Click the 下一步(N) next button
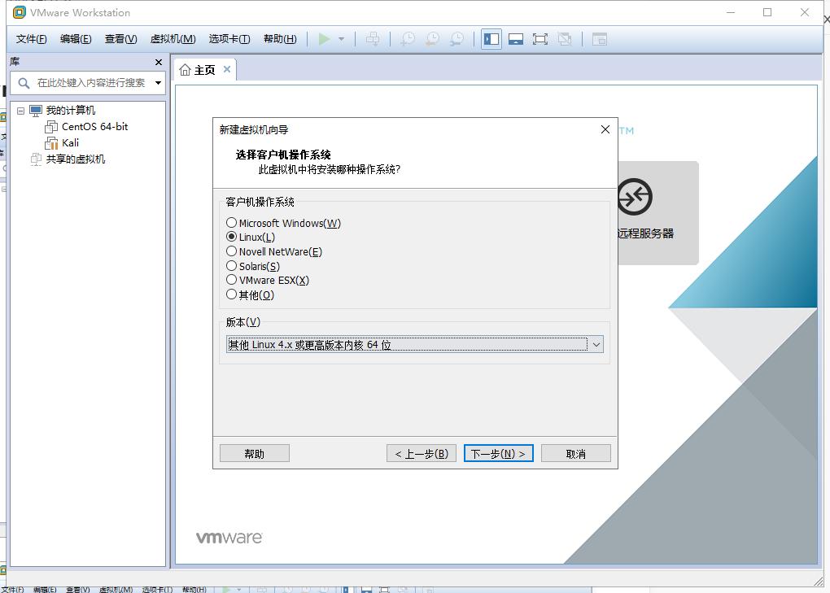Image resolution: width=830 pixels, height=593 pixels. tap(499, 454)
